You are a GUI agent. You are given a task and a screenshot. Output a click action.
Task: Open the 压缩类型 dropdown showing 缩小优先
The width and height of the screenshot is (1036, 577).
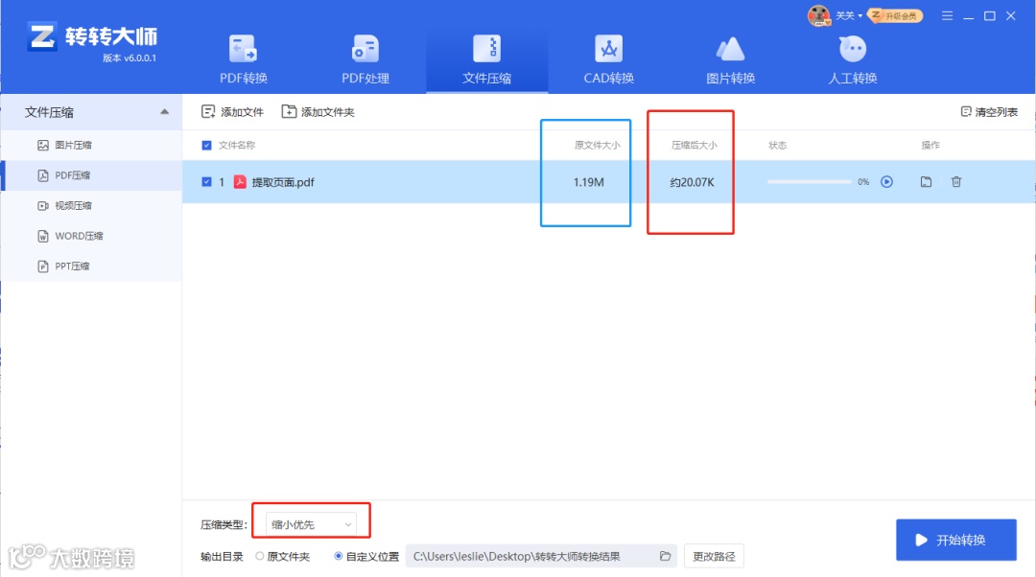[311, 524]
